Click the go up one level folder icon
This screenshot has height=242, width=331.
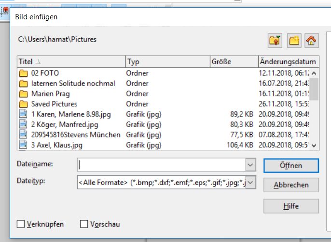tap(276, 41)
